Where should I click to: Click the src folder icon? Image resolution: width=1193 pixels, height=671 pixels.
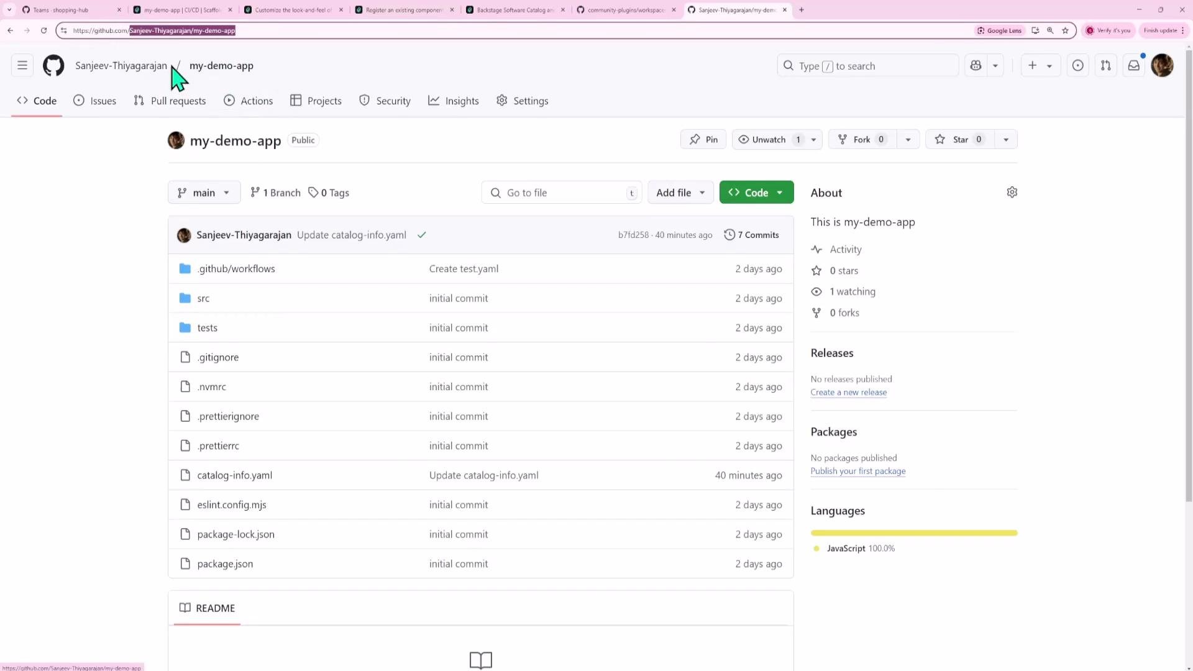185,298
